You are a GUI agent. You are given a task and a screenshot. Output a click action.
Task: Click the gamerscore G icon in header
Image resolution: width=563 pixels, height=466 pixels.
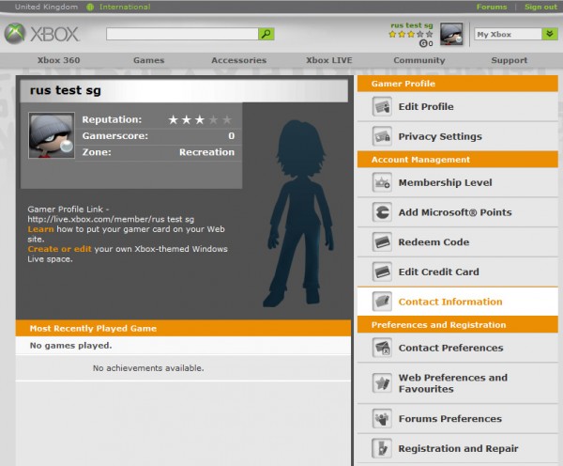tap(423, 43)
